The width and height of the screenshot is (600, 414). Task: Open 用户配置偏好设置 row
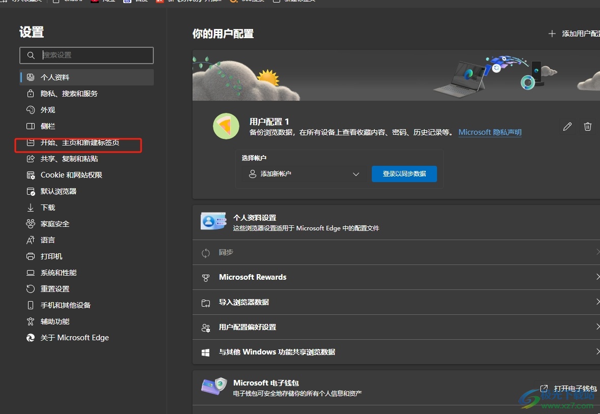(396, 327)
